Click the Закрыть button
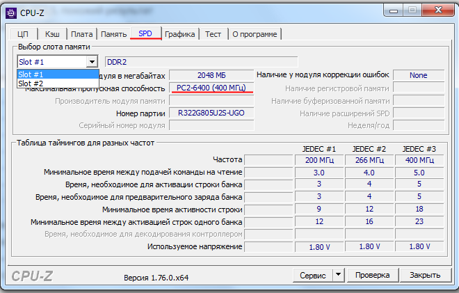The height and width of the screenshot is (293, 459). (425, 275)
